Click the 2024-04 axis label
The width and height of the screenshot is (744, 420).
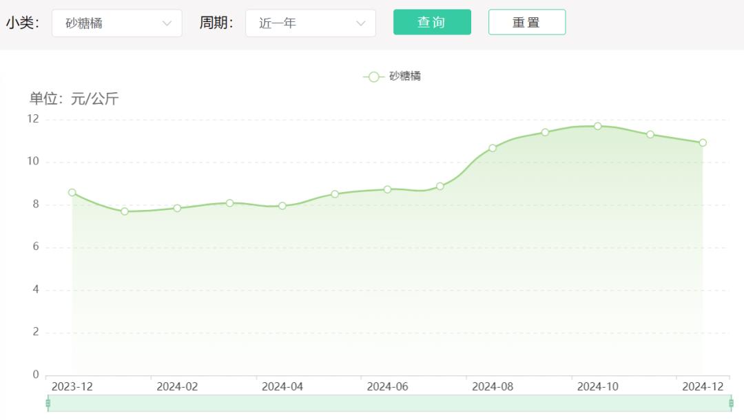coord(282,387)
